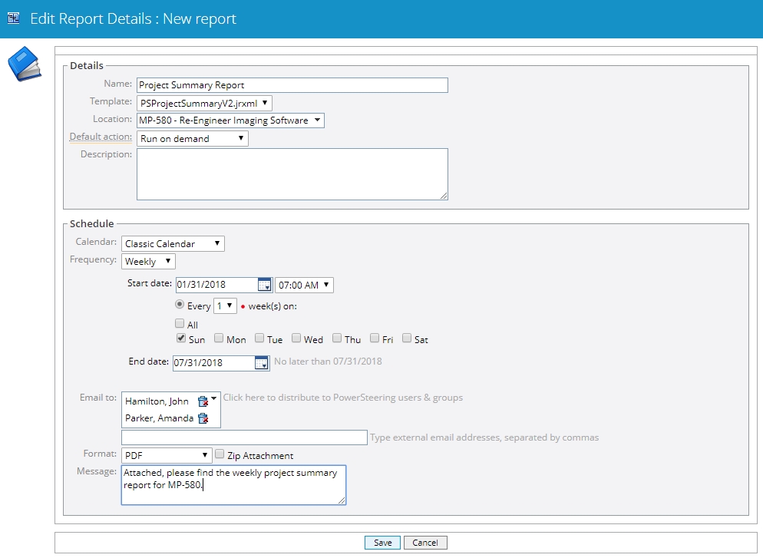Remove Parker, Amanda from email recipients
The width and height of the screenshot is (763, 558).
point(203,418)
